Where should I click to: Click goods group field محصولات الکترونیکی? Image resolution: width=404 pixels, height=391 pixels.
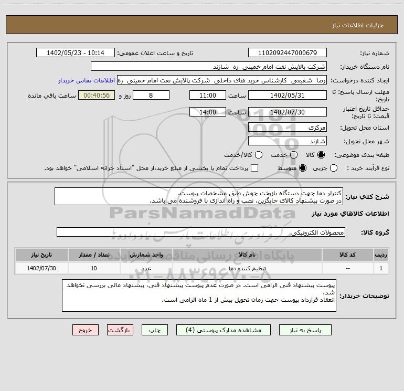pos(201,232)
